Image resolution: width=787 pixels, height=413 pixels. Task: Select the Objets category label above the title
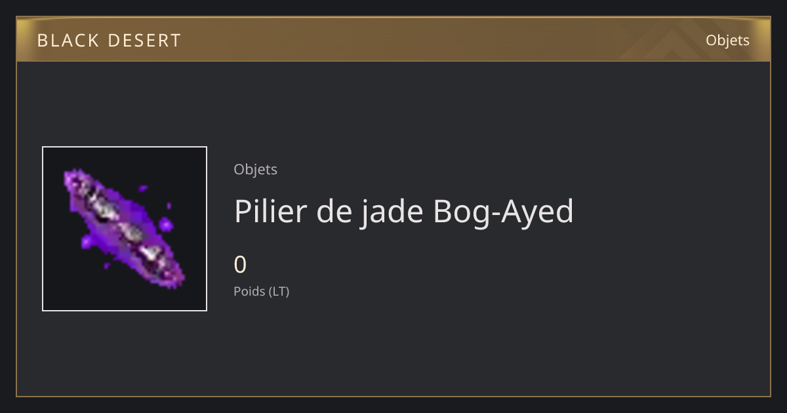click(x=256, y=169)
